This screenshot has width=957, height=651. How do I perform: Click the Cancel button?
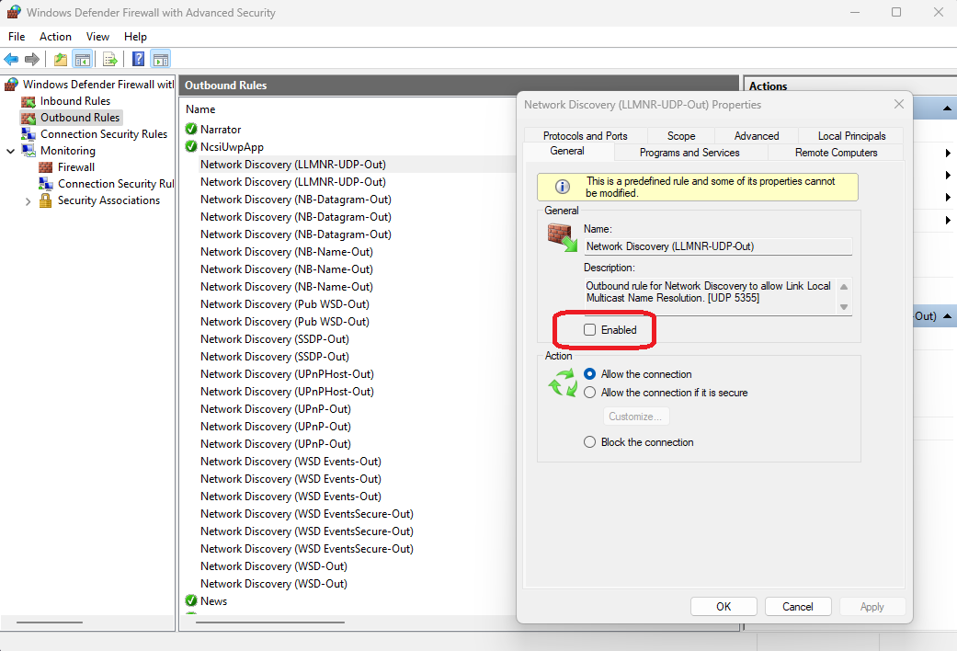(x=798, y=607)
